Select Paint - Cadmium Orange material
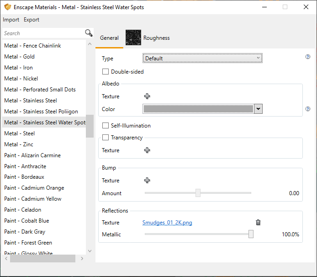Viewport: 317px width, 277px height. pos(44,187)
